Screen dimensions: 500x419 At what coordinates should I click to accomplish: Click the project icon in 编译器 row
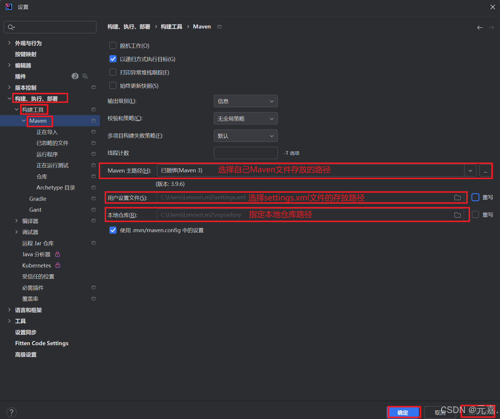click(93, 221)
